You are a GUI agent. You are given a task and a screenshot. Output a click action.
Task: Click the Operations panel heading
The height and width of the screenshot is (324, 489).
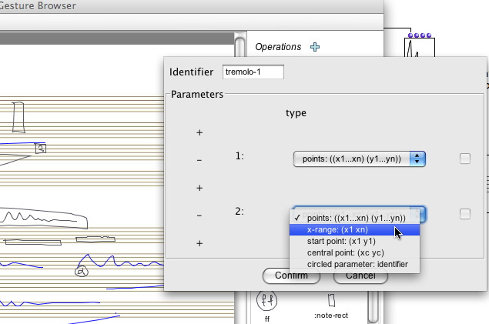(x=278, y=47)
